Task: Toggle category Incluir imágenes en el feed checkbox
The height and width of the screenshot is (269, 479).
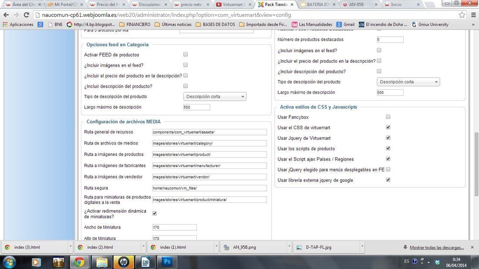Action: [x=186, y=65]
